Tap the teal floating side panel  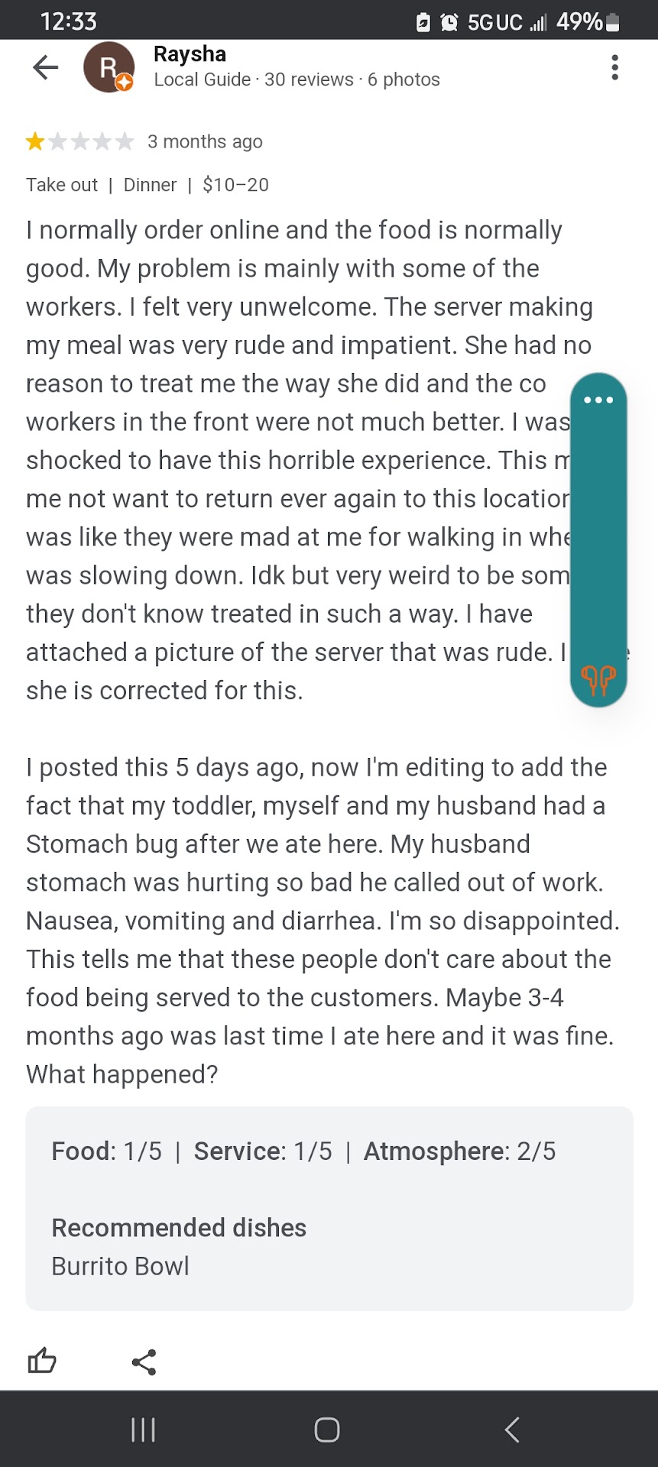click(x=598, y=535)
